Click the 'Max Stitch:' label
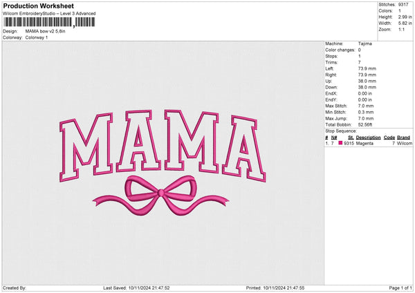 (336, 106)
